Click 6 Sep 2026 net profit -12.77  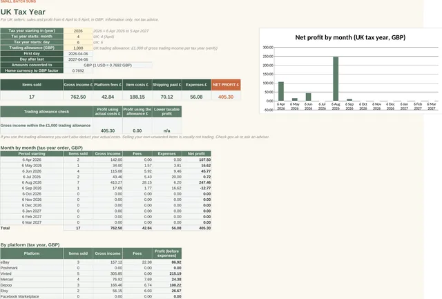tap(196, 188)
